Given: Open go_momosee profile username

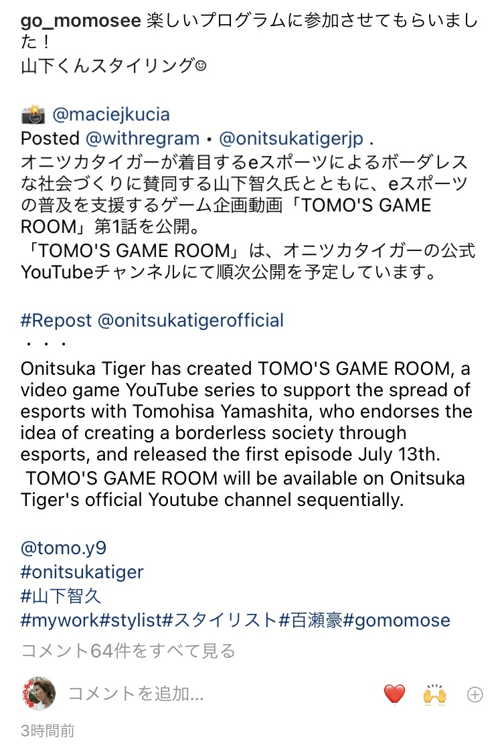Looking at the screenshot, I should click(x=82, y=21).
